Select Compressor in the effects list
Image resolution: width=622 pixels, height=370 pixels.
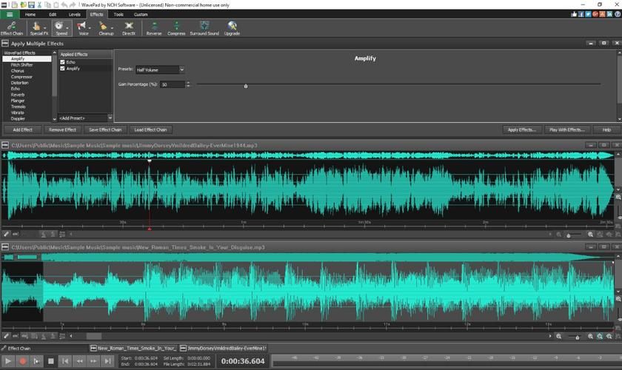point(21,76)
